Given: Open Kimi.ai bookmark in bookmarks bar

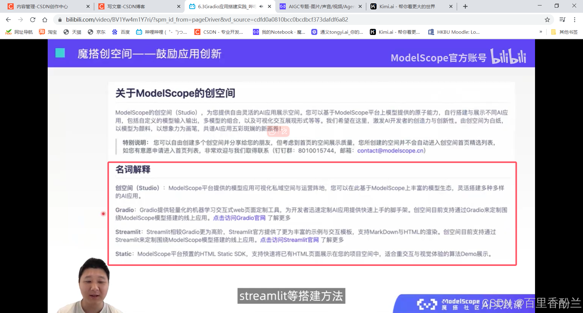Looking at the screenshot, I should click(395, 32).
